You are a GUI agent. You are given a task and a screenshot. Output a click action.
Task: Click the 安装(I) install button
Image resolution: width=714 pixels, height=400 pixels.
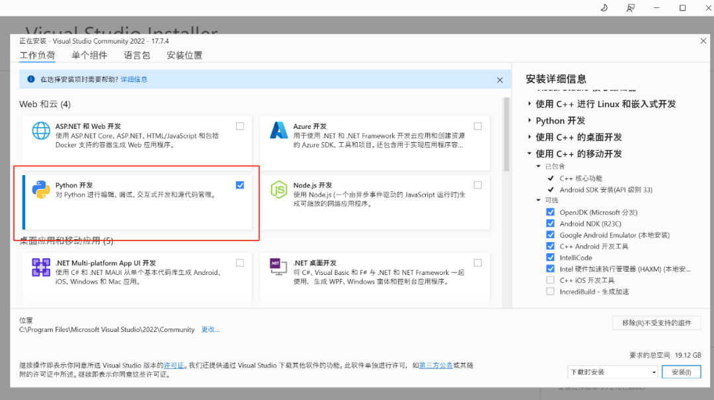[x=681, y=372]
